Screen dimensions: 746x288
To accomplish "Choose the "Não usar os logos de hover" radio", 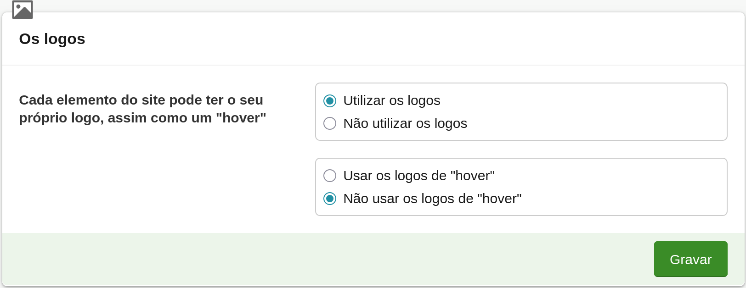I will (x=330, y=199).
